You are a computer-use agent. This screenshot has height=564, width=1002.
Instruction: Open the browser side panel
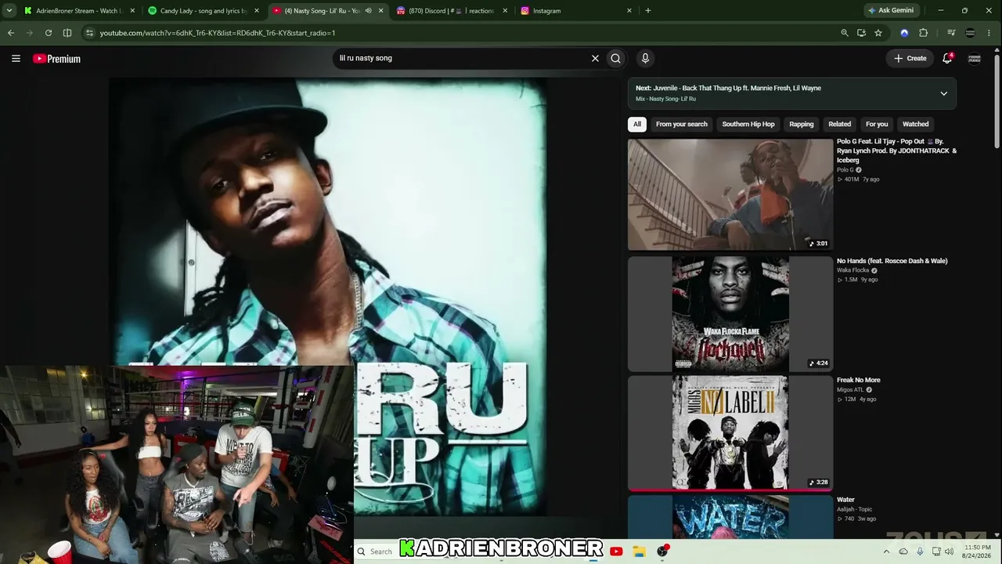point(67,33)
